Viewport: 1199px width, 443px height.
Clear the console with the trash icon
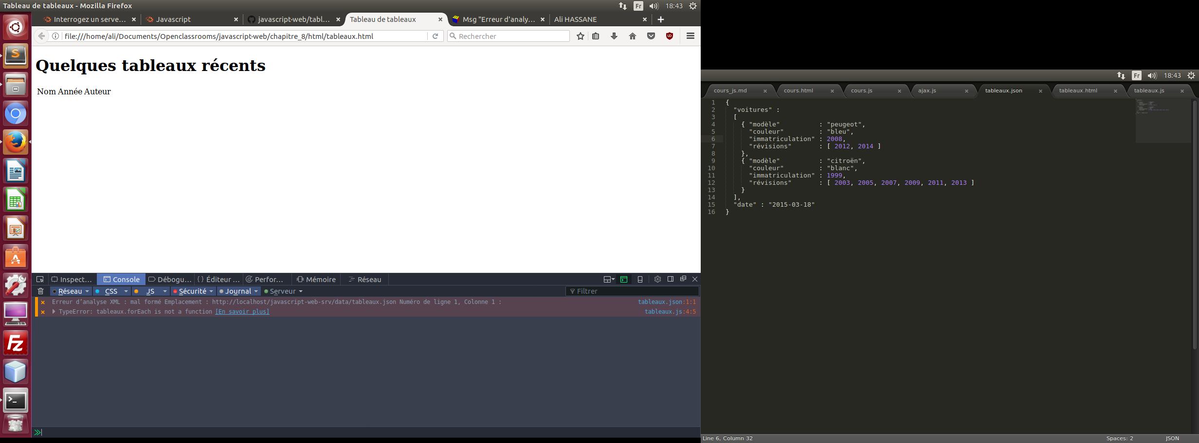point(41,291)
